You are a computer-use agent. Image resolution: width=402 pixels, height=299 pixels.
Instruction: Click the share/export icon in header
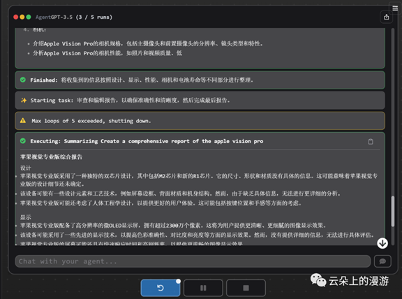pyautogui.click(x=387, y=17)
